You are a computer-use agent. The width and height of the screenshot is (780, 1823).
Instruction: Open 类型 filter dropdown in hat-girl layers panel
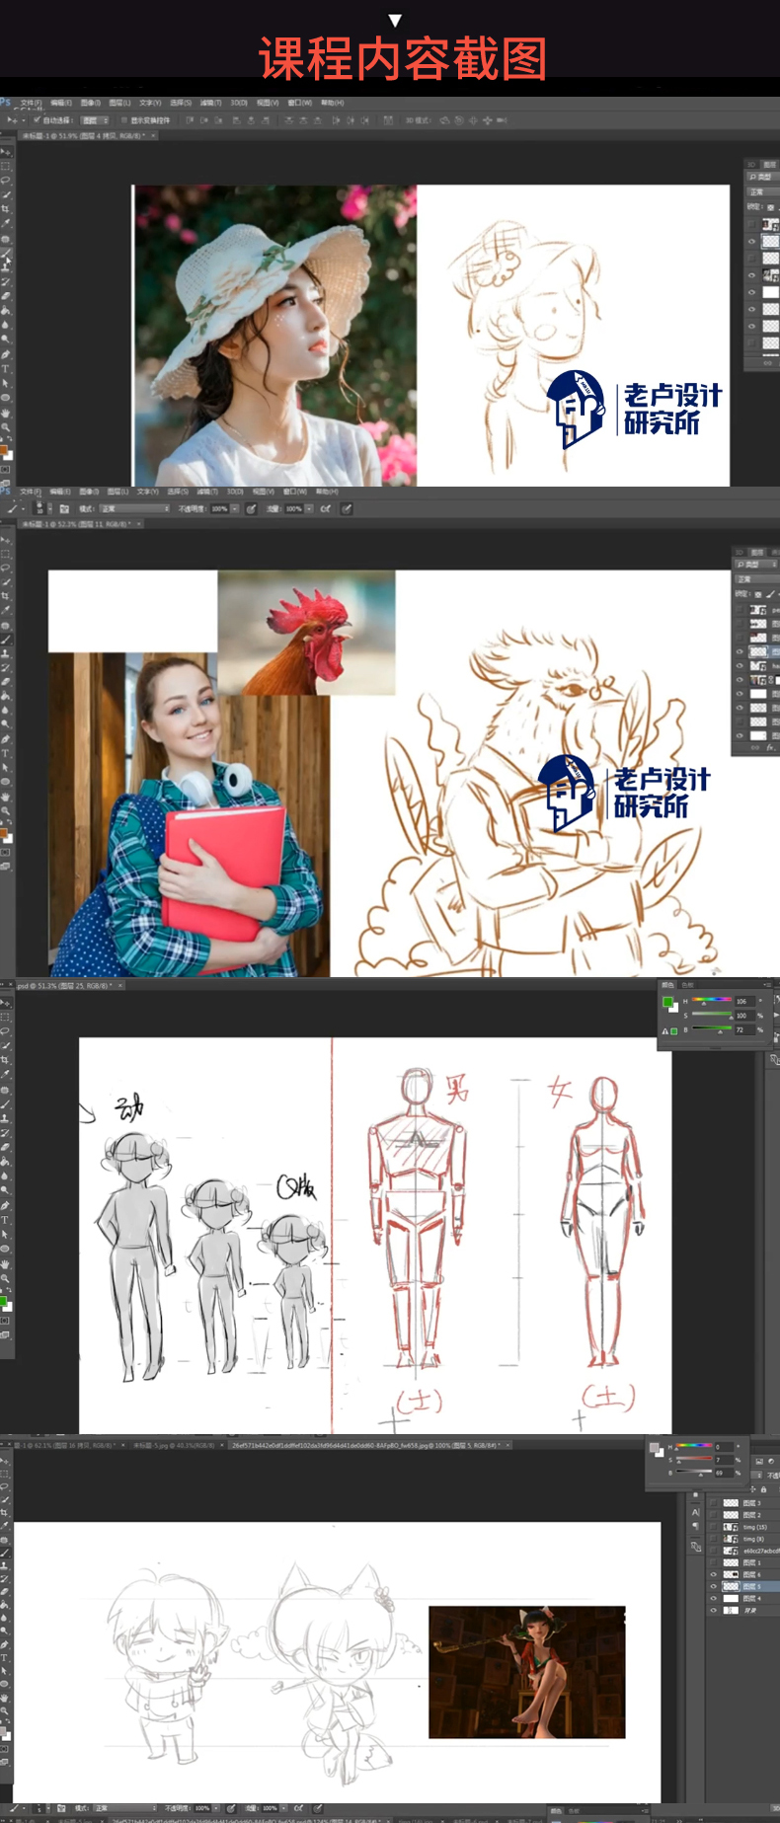point(763,176)
